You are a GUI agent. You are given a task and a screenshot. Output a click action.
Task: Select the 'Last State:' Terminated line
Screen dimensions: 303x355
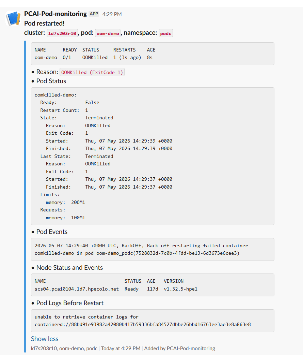[77, 156]
